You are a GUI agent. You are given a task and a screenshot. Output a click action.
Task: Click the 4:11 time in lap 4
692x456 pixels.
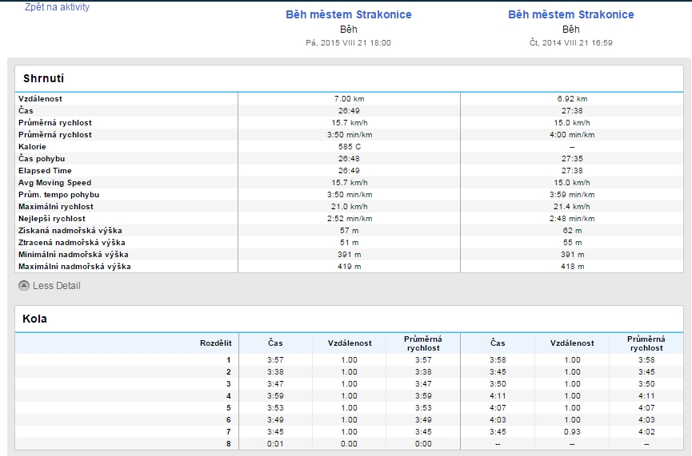click(498, 395)
